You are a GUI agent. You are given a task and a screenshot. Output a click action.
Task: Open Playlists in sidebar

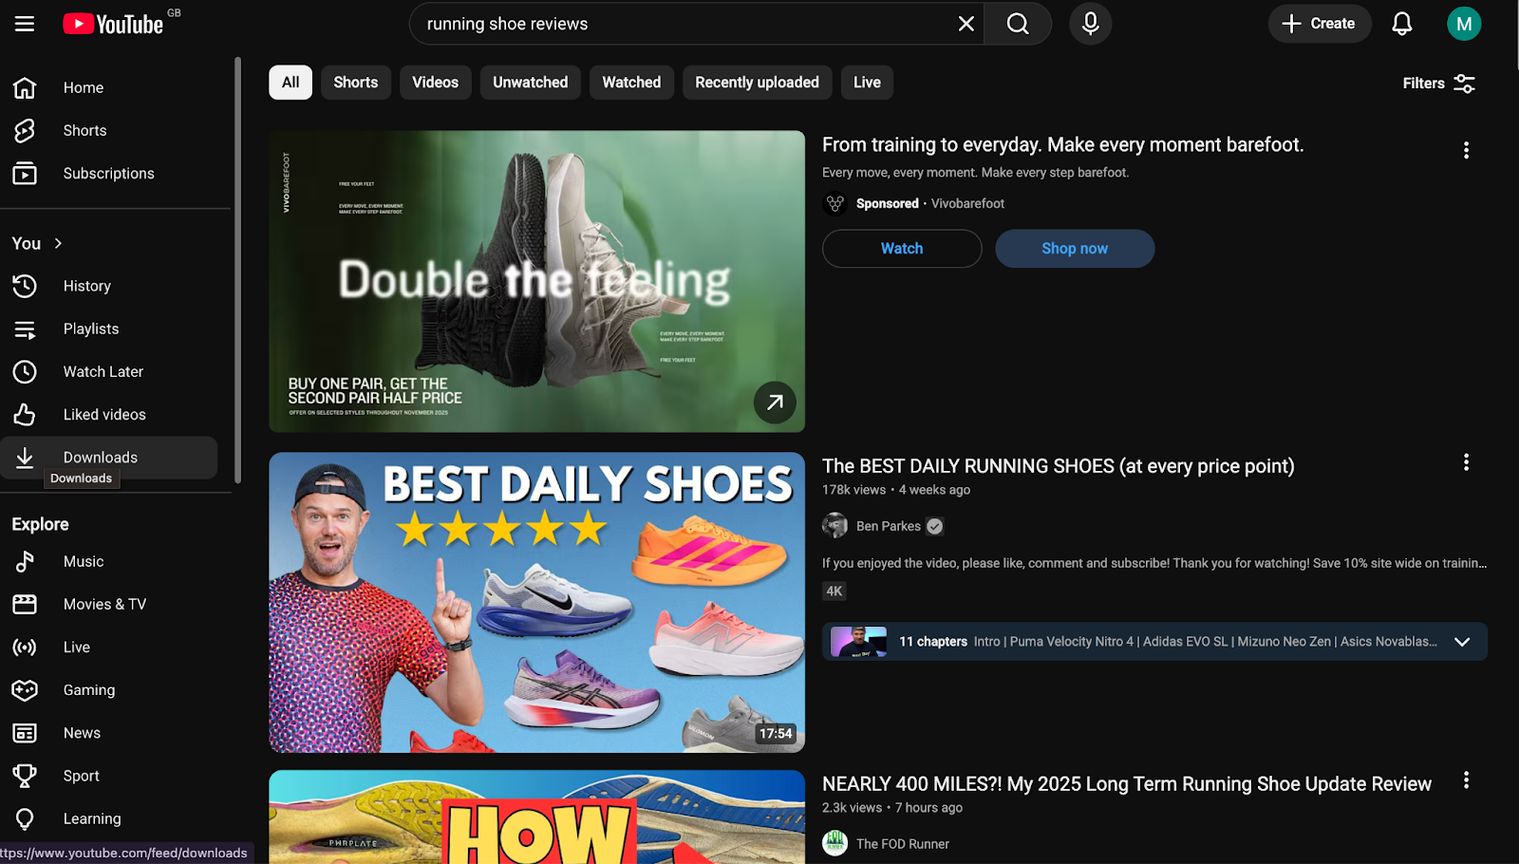click(109, 329)
